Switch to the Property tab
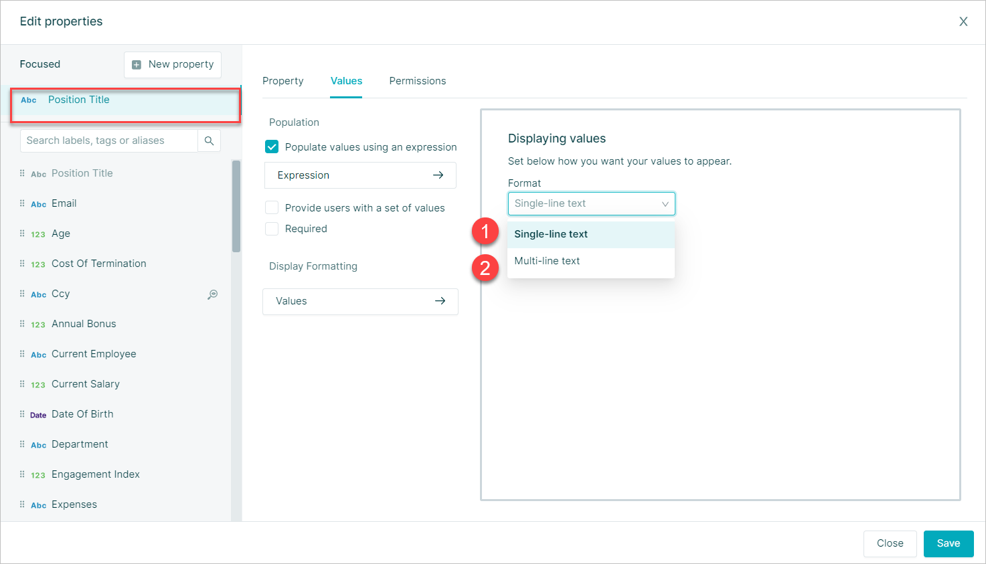 click(x=283, y=81)
